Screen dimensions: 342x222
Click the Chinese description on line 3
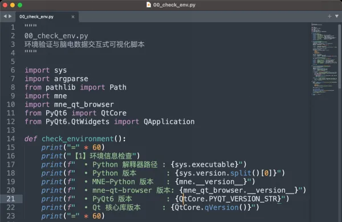point(84,45)
